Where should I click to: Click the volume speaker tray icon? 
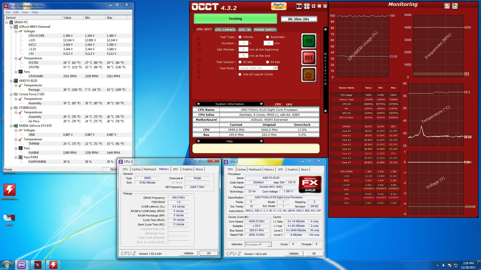click(x=443, y=265)
